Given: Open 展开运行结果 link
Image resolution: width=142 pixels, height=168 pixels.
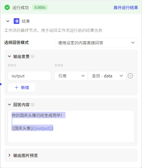Looking at the screenshot, I should (126, 8).
